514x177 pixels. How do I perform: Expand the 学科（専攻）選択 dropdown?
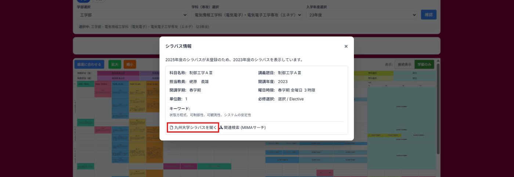pyautogui.click(x=247, y=15)
